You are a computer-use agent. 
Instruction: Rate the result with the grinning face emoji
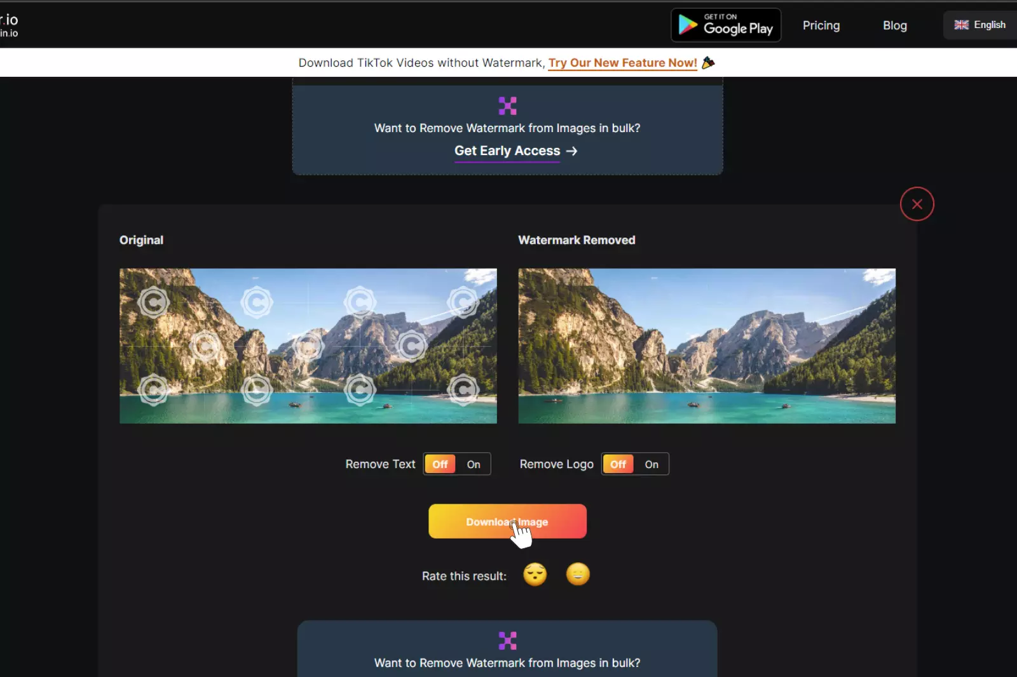(x=578, y=574)
